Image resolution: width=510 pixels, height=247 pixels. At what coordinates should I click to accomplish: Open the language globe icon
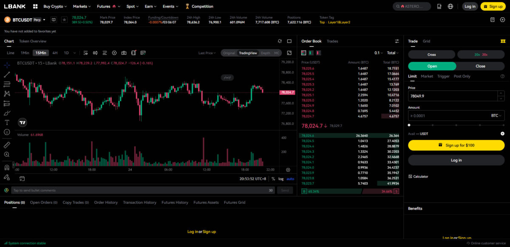point(450,6)
